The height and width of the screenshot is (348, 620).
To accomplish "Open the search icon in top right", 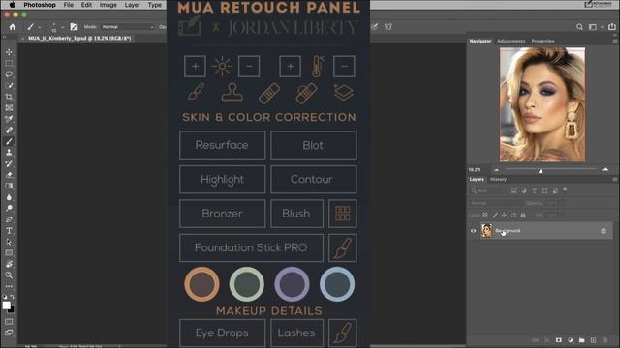I will tap(579, 27).
